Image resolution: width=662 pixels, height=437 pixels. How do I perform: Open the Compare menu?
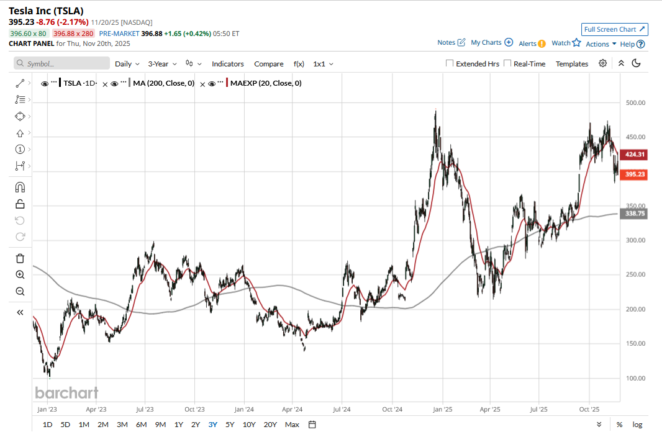pyautogui.click(x=268, y=64)
